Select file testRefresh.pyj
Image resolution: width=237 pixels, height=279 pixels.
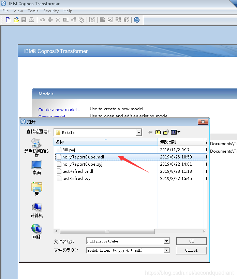pyautogui.click(x=74, y=178)
